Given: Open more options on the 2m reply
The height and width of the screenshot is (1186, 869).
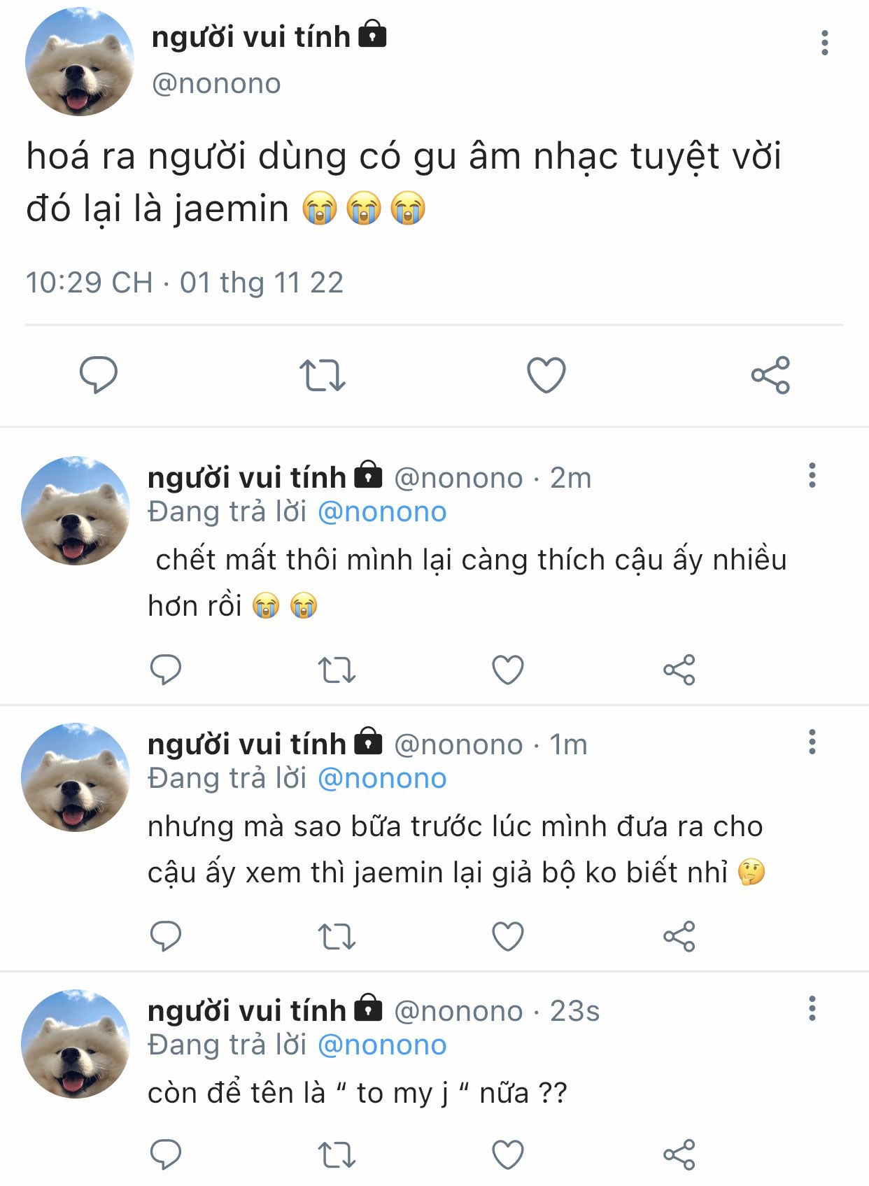Looking at the screenshot, I should (x=812, y=475).
